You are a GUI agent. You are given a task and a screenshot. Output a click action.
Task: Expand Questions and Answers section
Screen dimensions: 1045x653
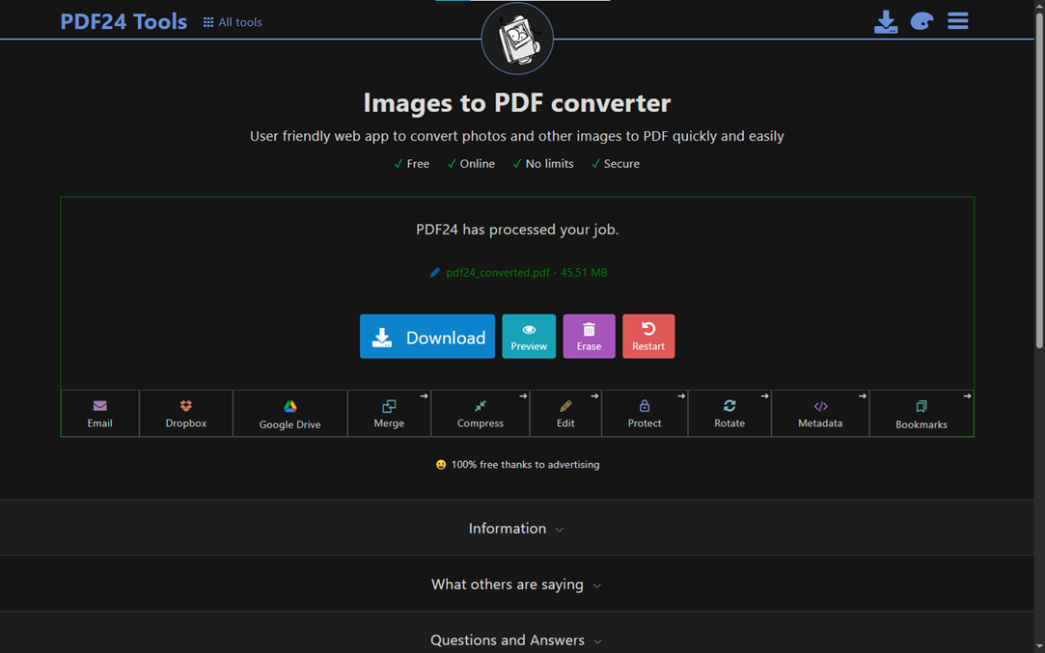[516, 640]
